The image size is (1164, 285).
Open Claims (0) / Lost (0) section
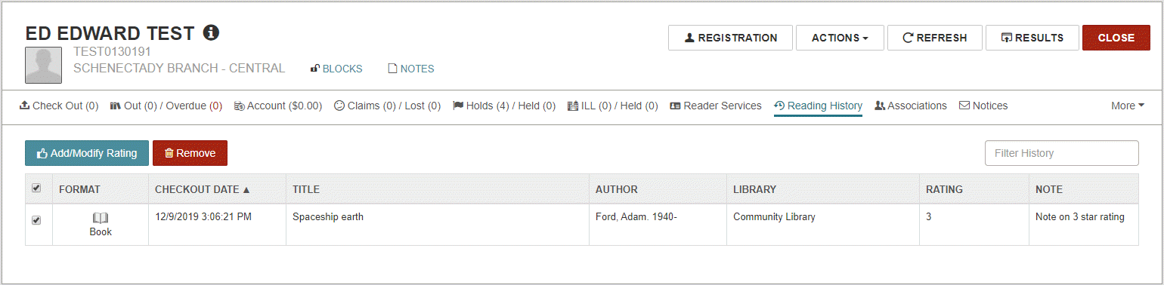click(x=387, y=106)
